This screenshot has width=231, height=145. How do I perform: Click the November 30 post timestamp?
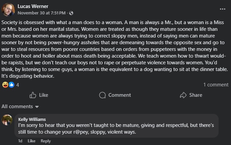pyautogui.click(x=42, y=13)
